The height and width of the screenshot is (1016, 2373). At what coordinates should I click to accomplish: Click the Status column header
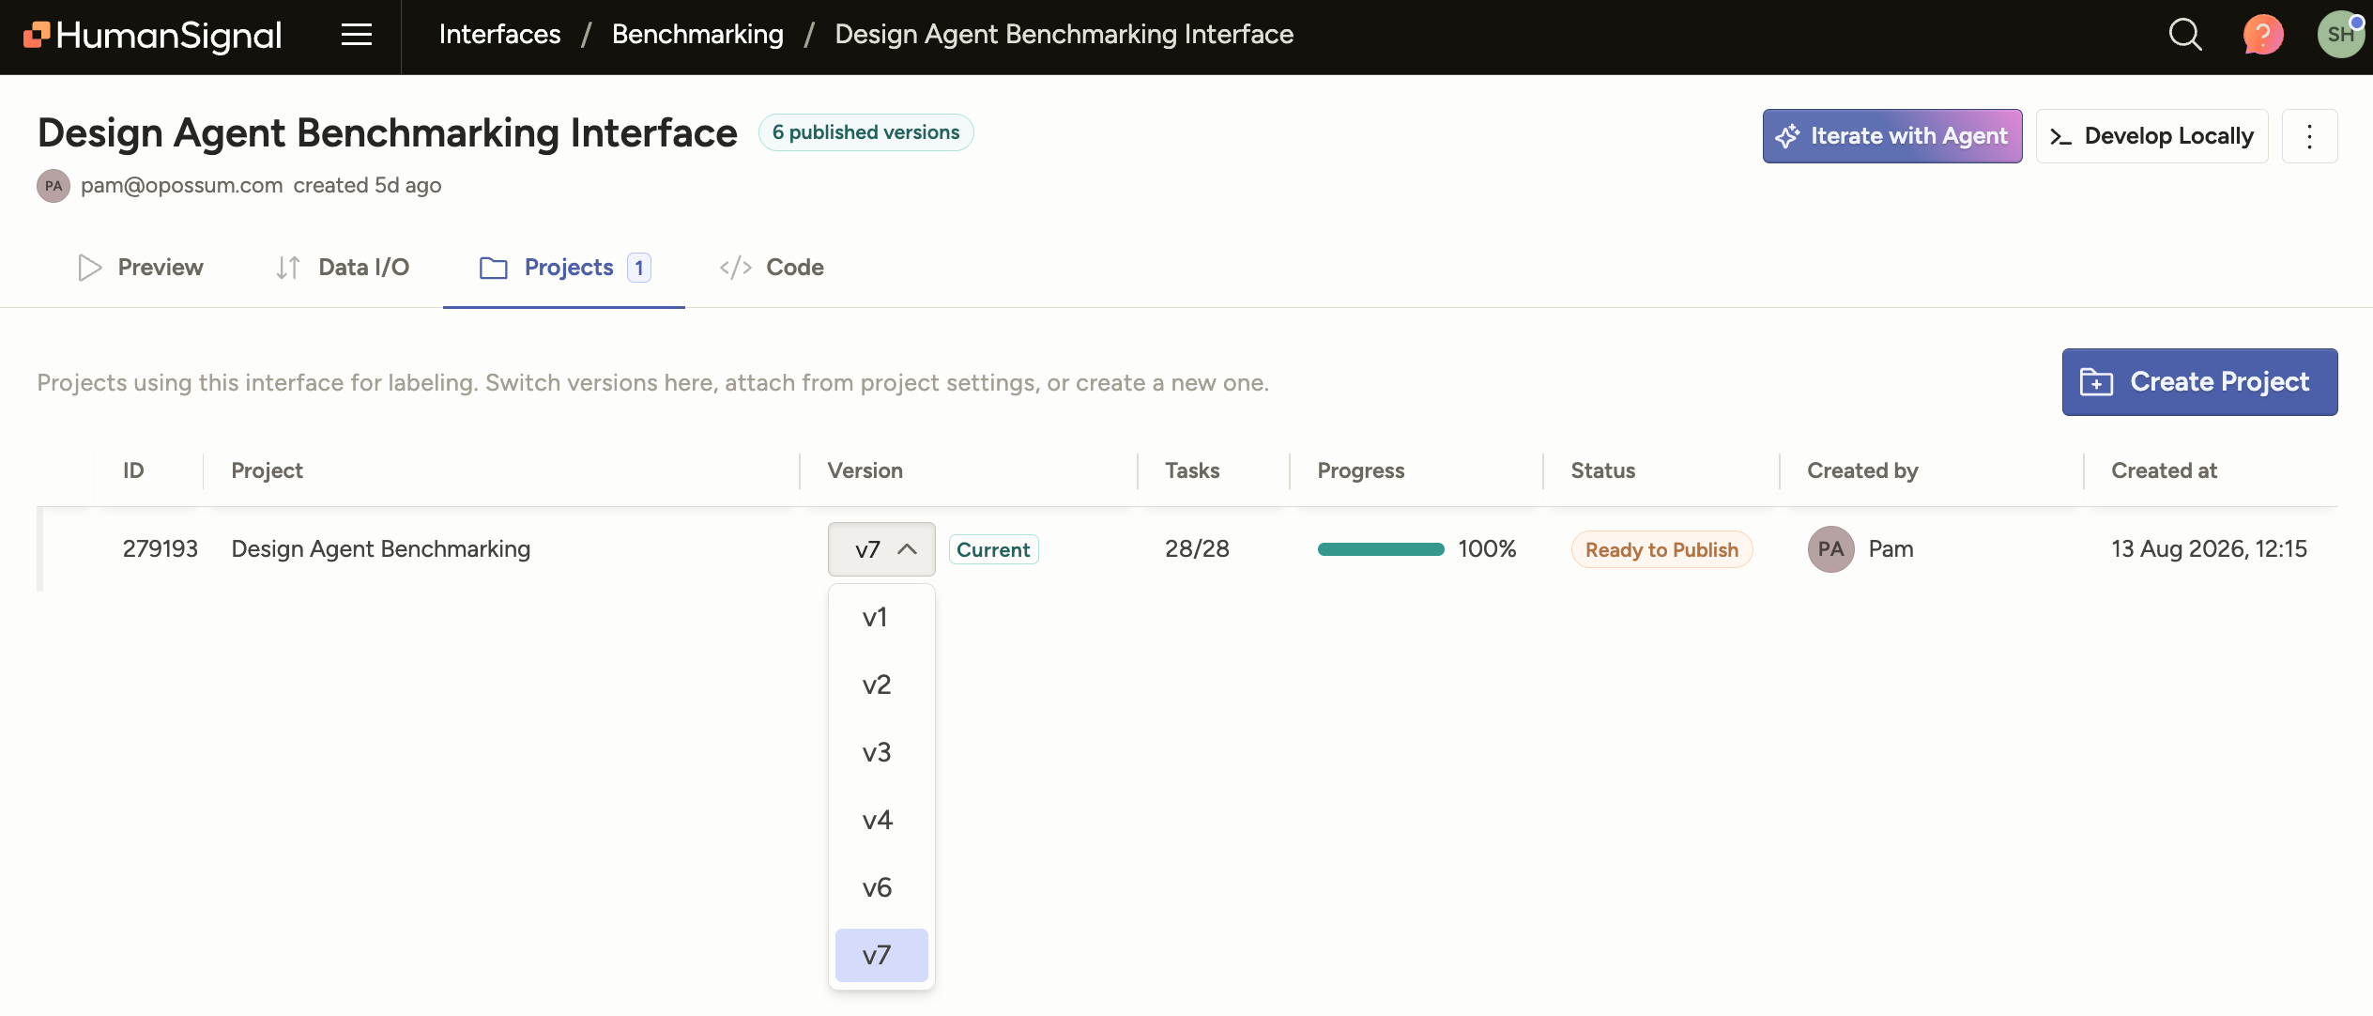pos(1602,470)
